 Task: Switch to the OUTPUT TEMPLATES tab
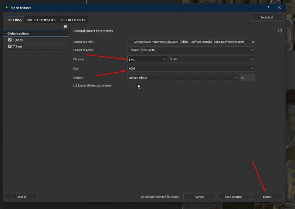point(41,20)
